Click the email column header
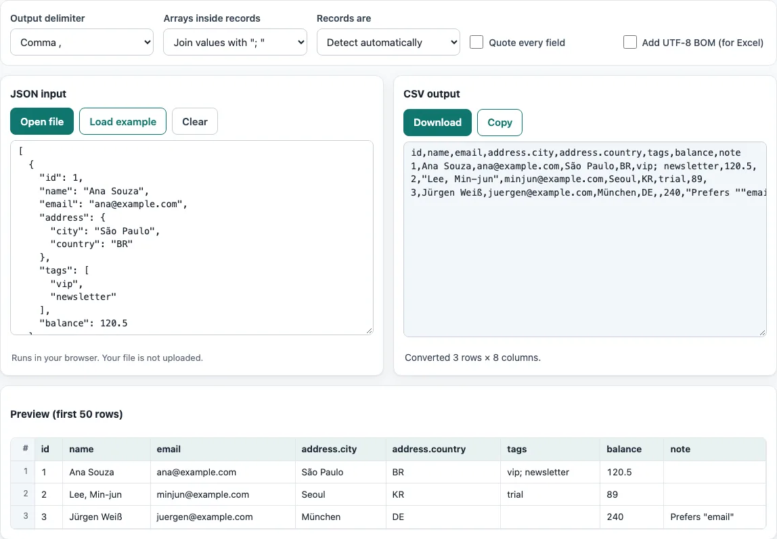 [x=223, y=449]
